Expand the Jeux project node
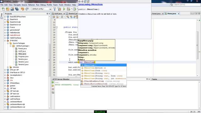Screen dimensions: 201x113 pyautogui.click(x=5, y=78)
